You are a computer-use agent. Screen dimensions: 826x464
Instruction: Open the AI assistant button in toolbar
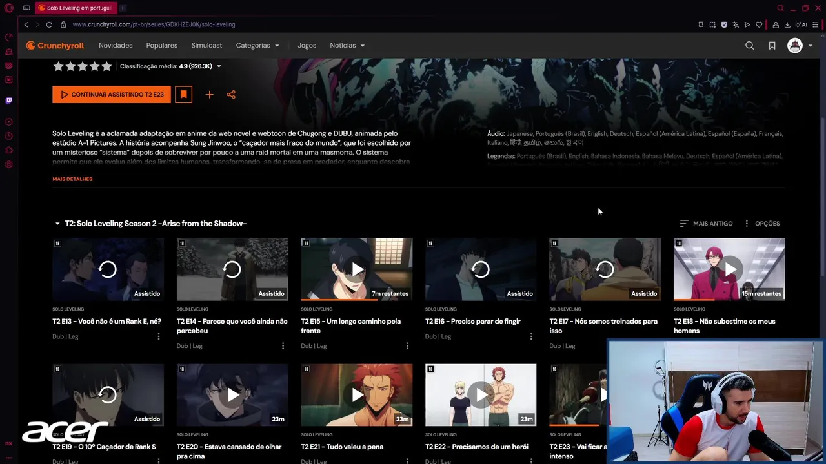802,24
